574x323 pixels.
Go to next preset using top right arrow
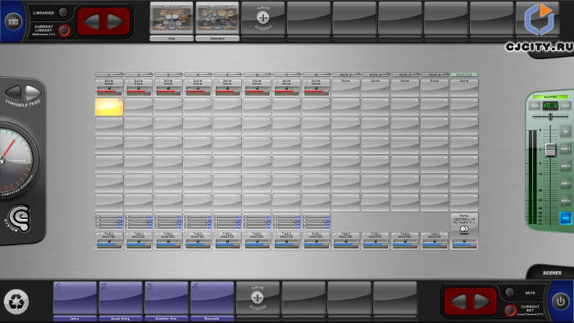tap(115, 21)
